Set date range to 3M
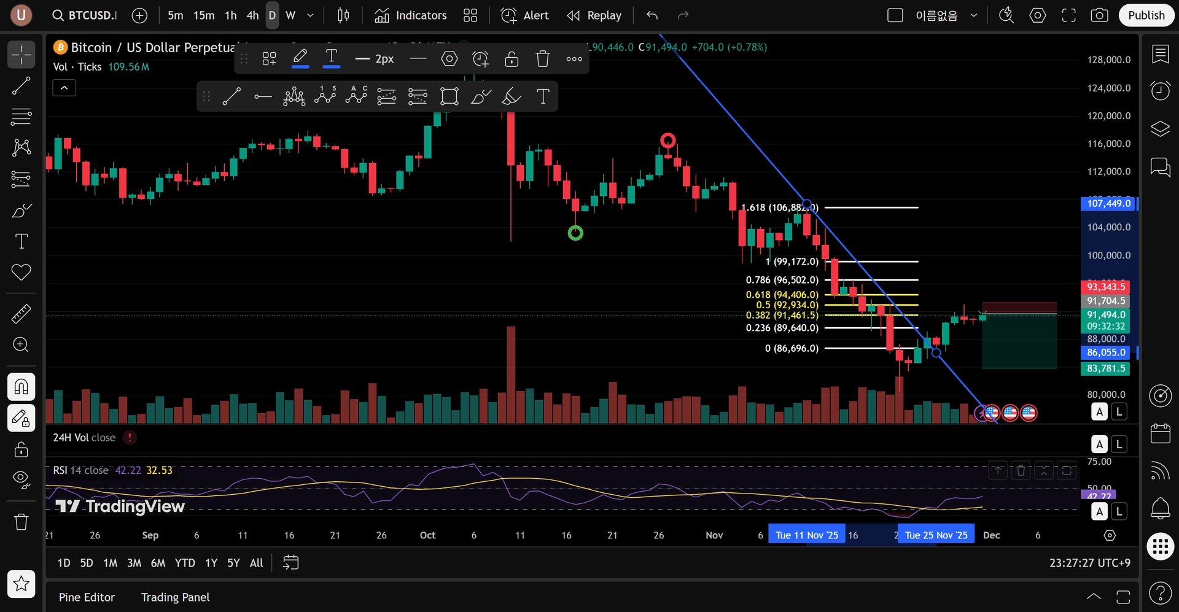1179x612 pixels. pyautogui.click(x=134, y=563)
